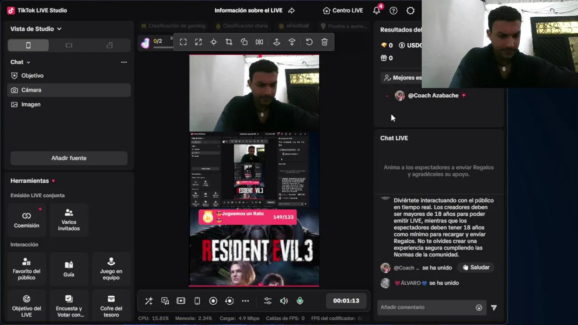
Task: Select the landscape layout mode
Action: pos(69,45)
